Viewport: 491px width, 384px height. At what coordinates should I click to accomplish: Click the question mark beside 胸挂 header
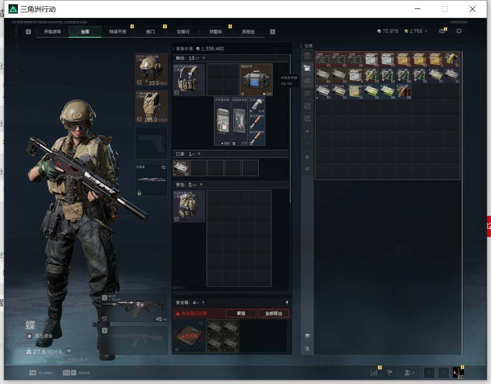(204, 58)
